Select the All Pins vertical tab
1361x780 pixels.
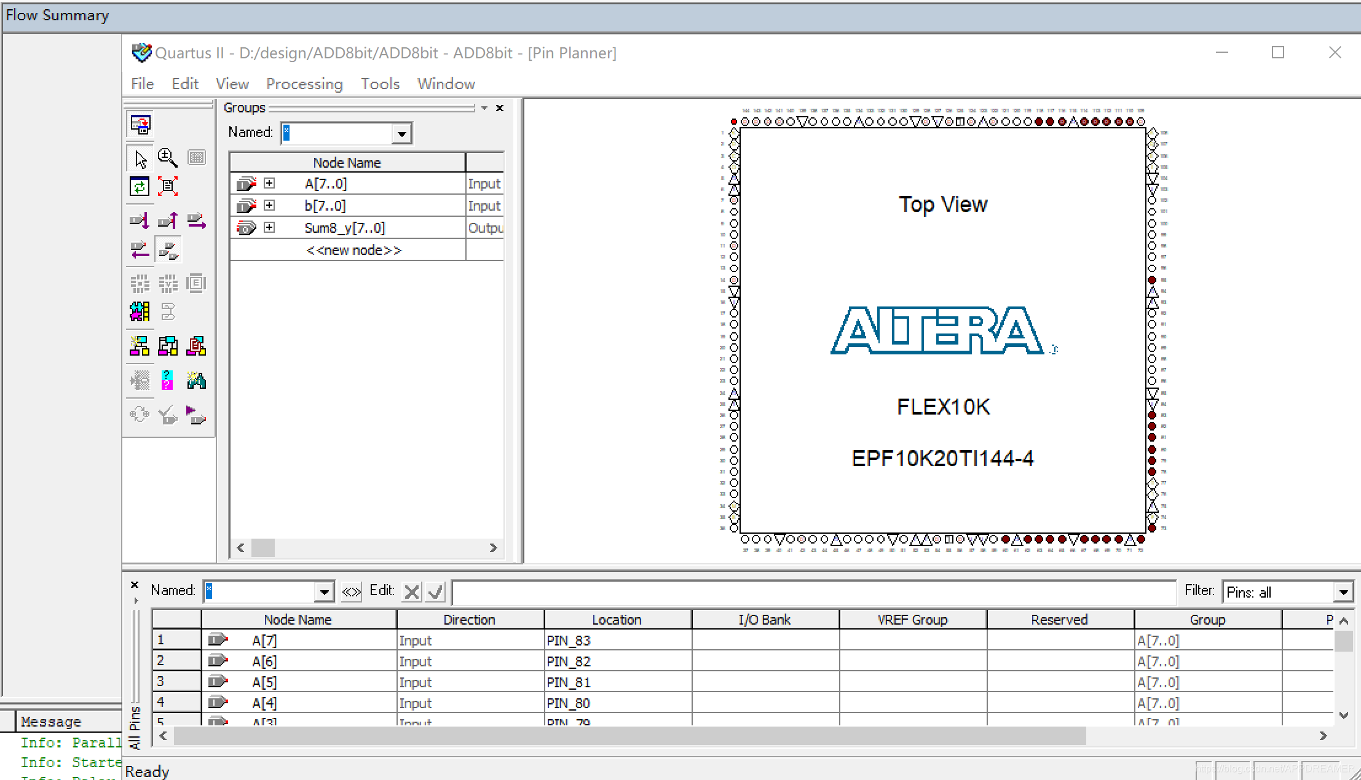[135, 727]
